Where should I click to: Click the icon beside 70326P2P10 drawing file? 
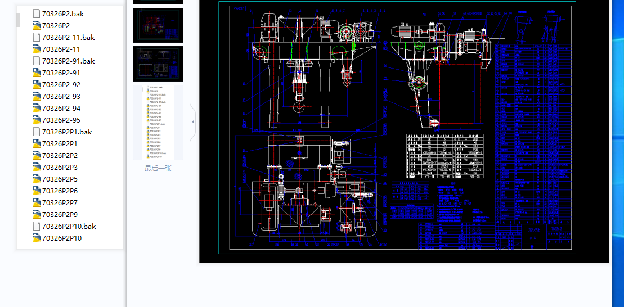click(37, 238)
